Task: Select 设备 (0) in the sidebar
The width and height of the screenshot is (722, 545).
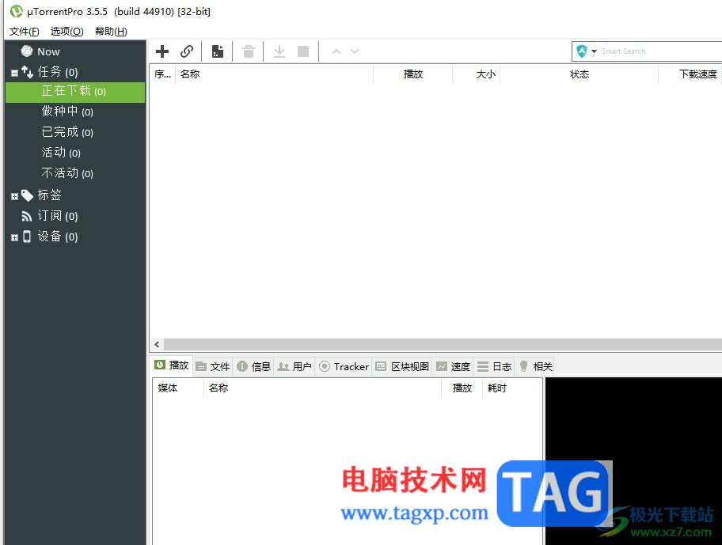Action: click(58, 237)
